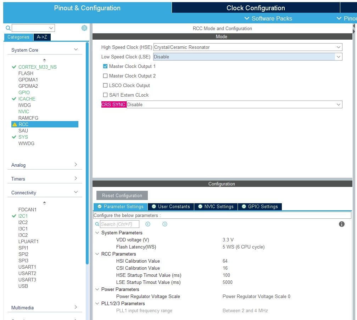The height and width of the screenshot is (320, 357).
Task: Click Reset Configuration button
Action: (x=122, y=195)
